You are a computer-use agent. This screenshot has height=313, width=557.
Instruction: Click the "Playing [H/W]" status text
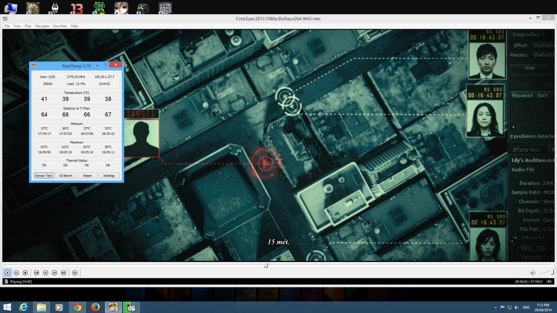click(21, 282)
